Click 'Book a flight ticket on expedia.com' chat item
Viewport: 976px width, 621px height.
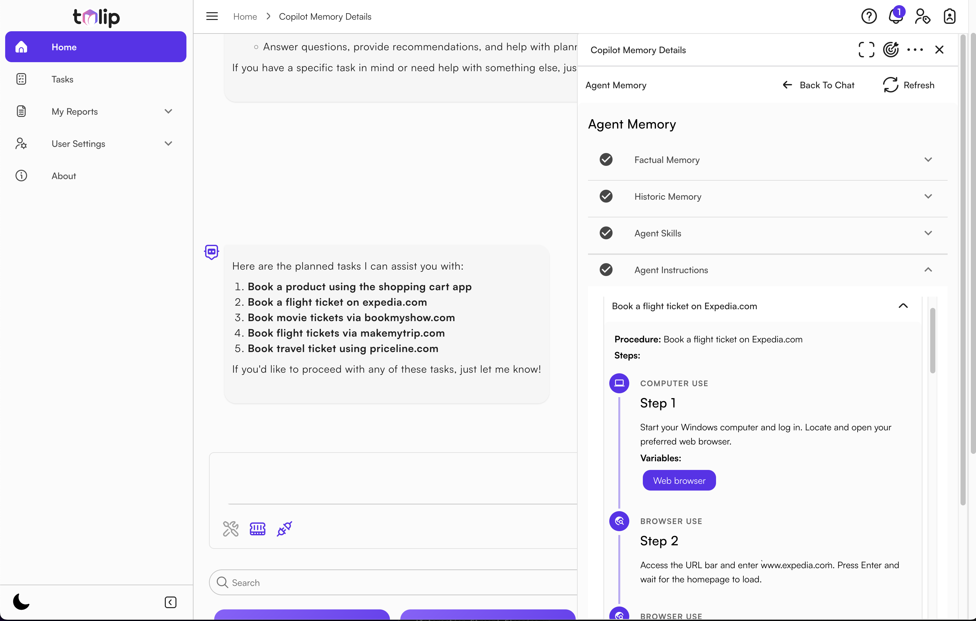click(x=337, y=302)
